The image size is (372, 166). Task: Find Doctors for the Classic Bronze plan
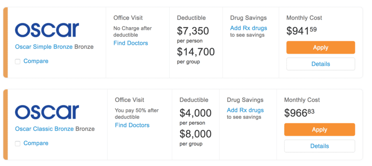(132, 125)
